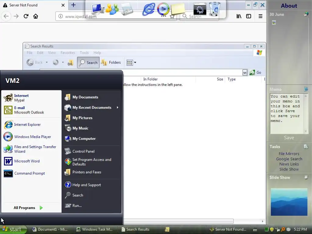This screenshot has width=312, height=234.
Task: Open Favorites menu in Search Results window
Action: 68,53
